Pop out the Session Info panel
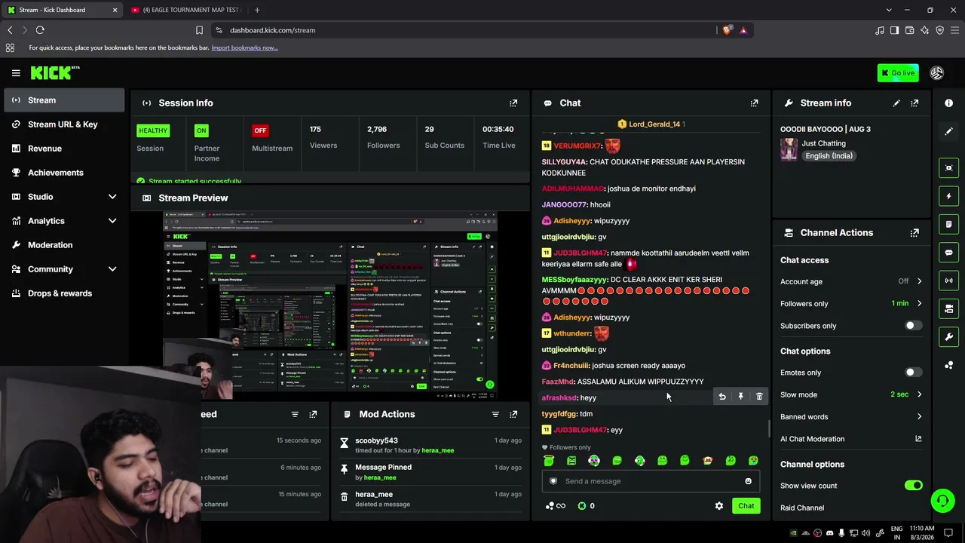965x543 pixels. 513,103
